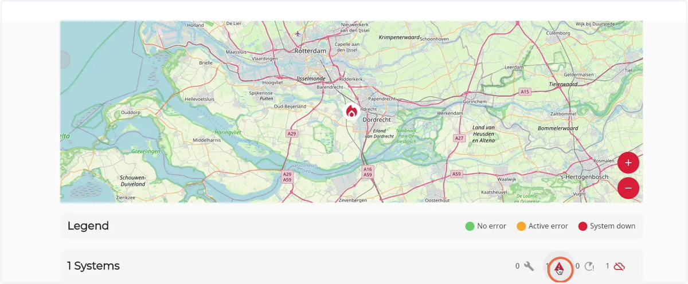Click the Hellevoetsluis label on the map

coord(200,99)
